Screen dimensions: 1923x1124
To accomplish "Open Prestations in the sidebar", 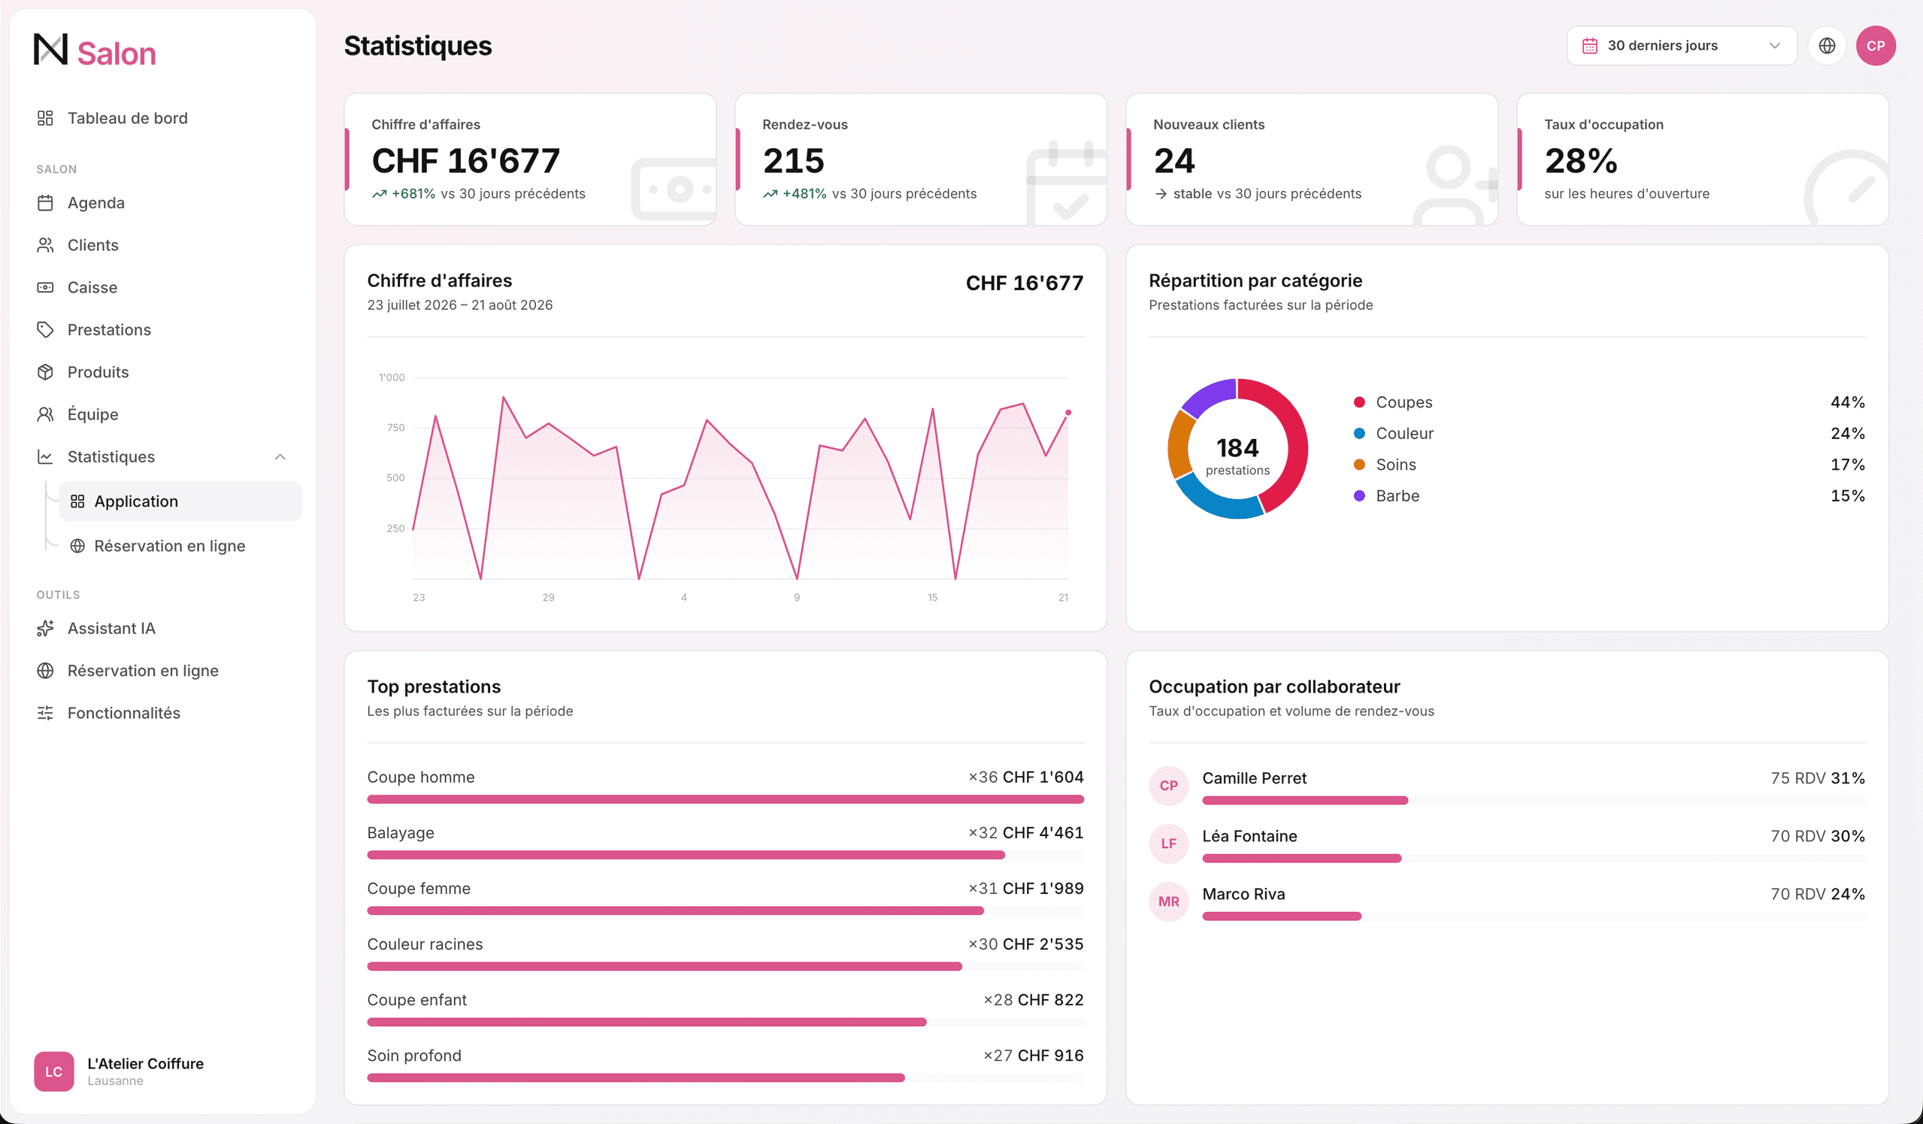I will coord(109,329).
